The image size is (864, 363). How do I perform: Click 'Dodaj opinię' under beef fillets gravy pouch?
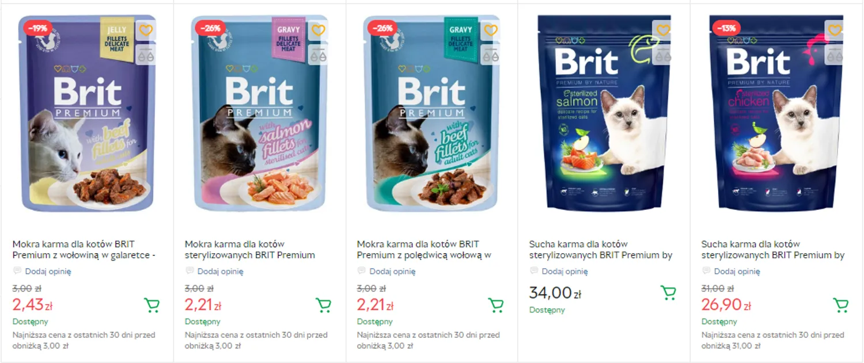coord(392,272)
